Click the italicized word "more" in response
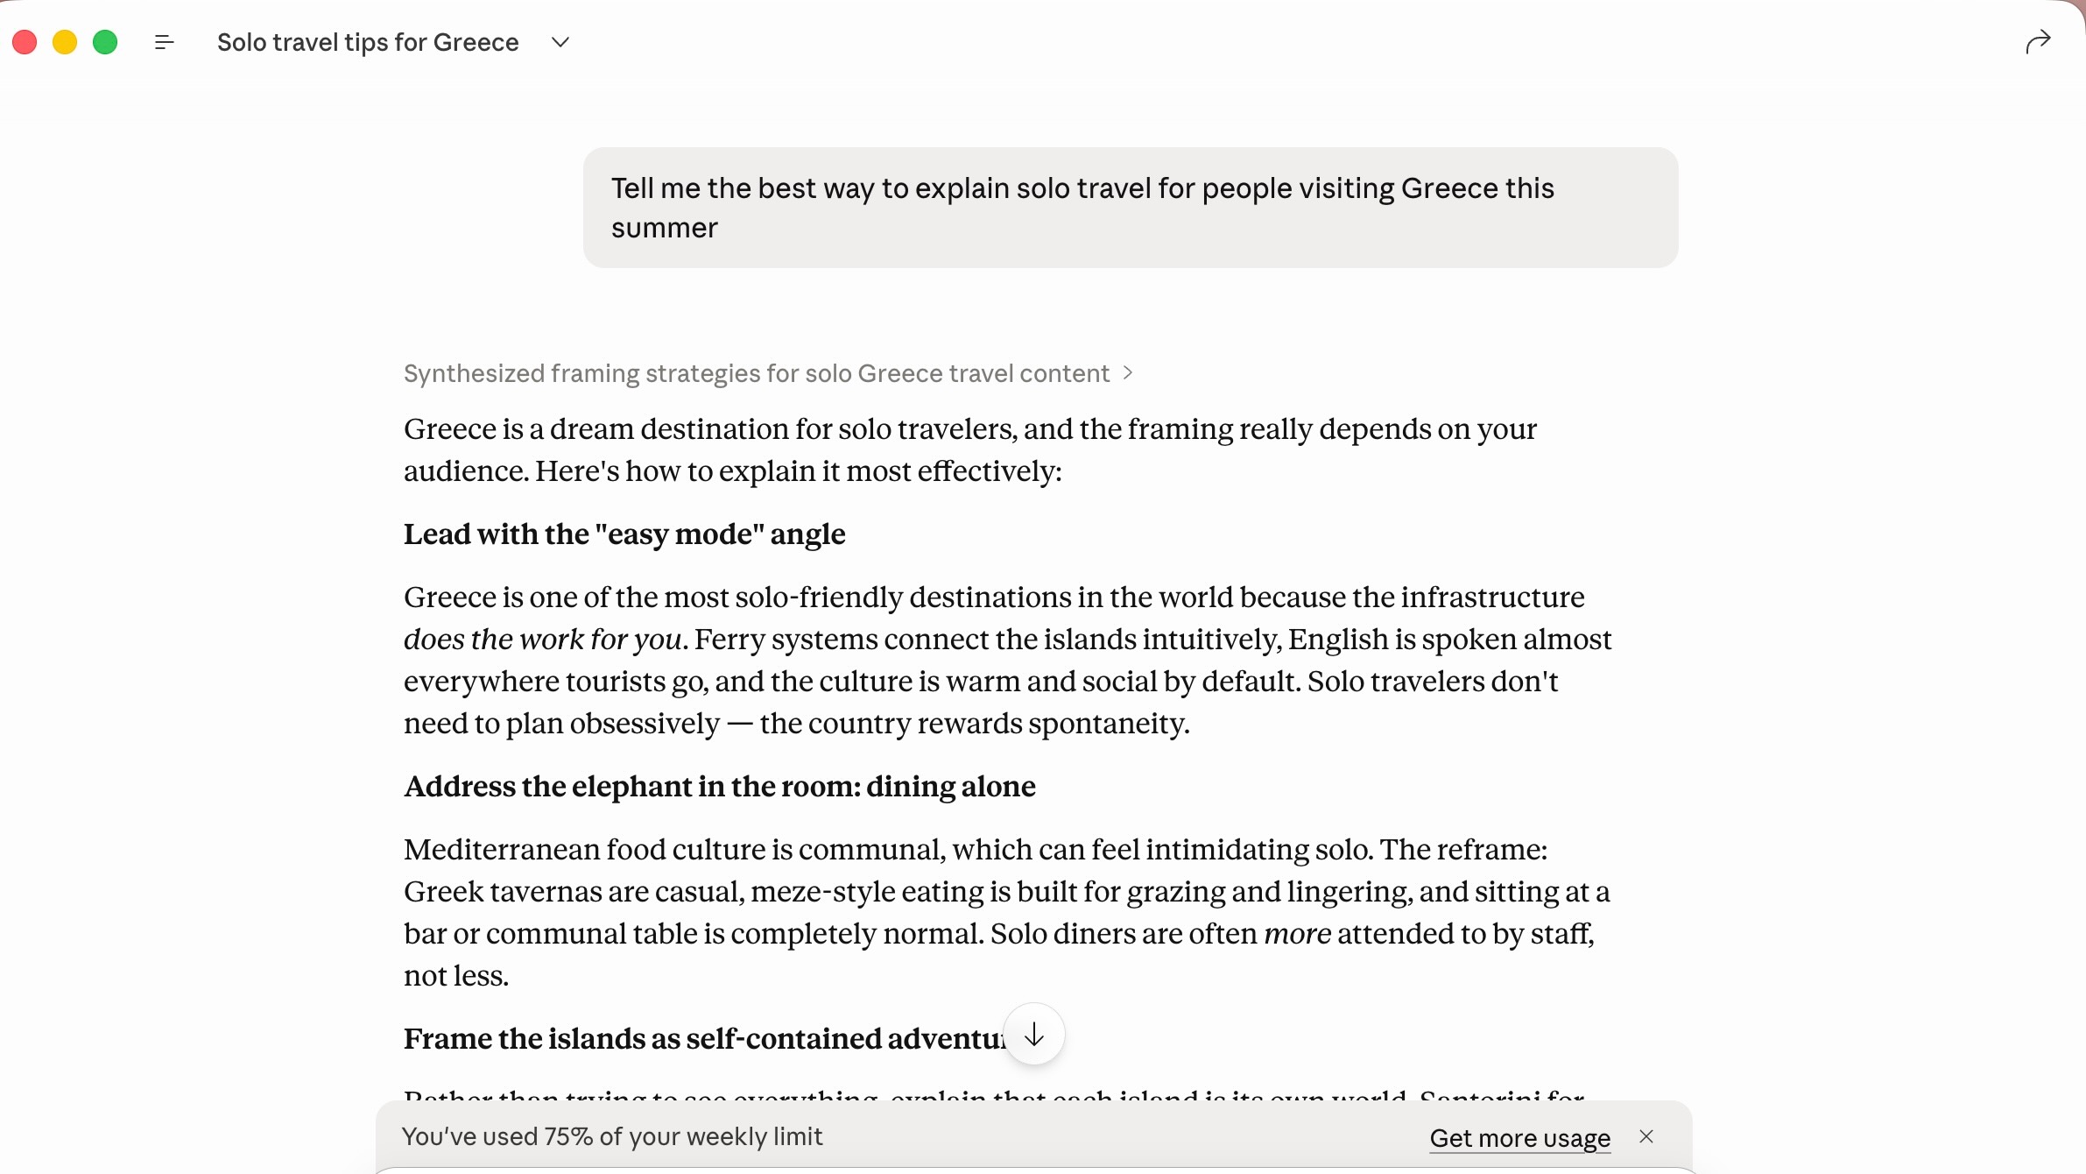The image size is (2086, 1174). click(x=1297, y=933)
